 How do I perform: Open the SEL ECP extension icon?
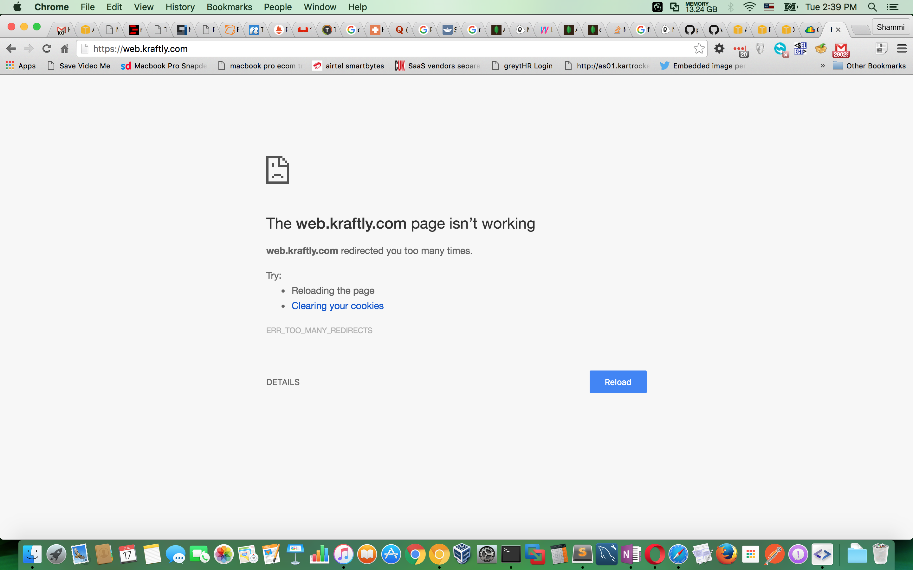[x=800, y=49]
